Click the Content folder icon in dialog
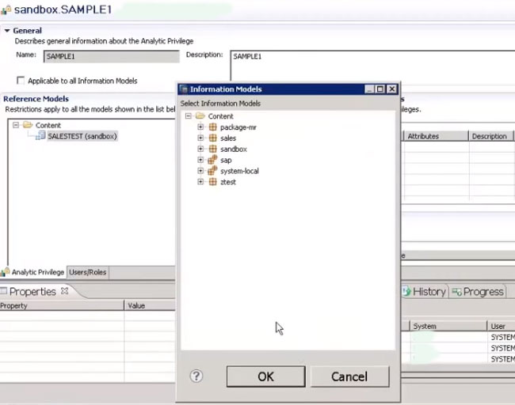 (x=200, y=115)
